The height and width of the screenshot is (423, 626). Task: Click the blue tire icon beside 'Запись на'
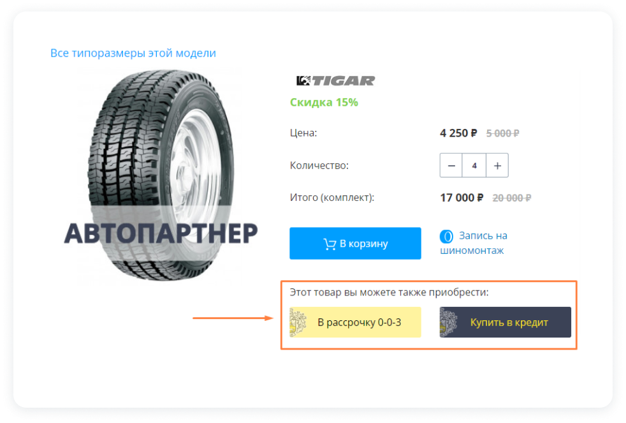pos(446,237)
